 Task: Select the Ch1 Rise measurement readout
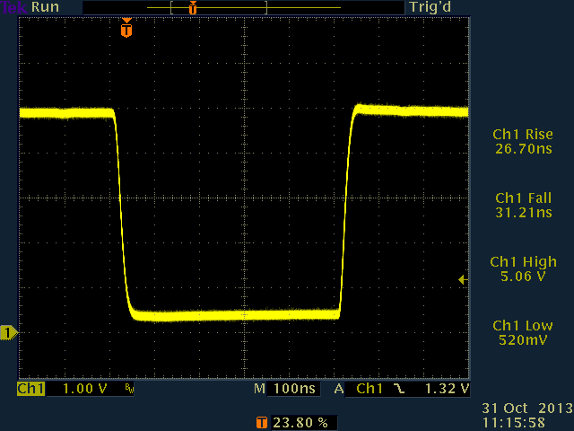point(521,141)
